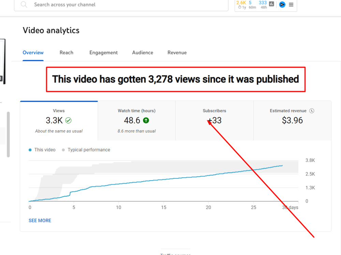
Task: Click the blue channel avatar icon
Action: 282,4
